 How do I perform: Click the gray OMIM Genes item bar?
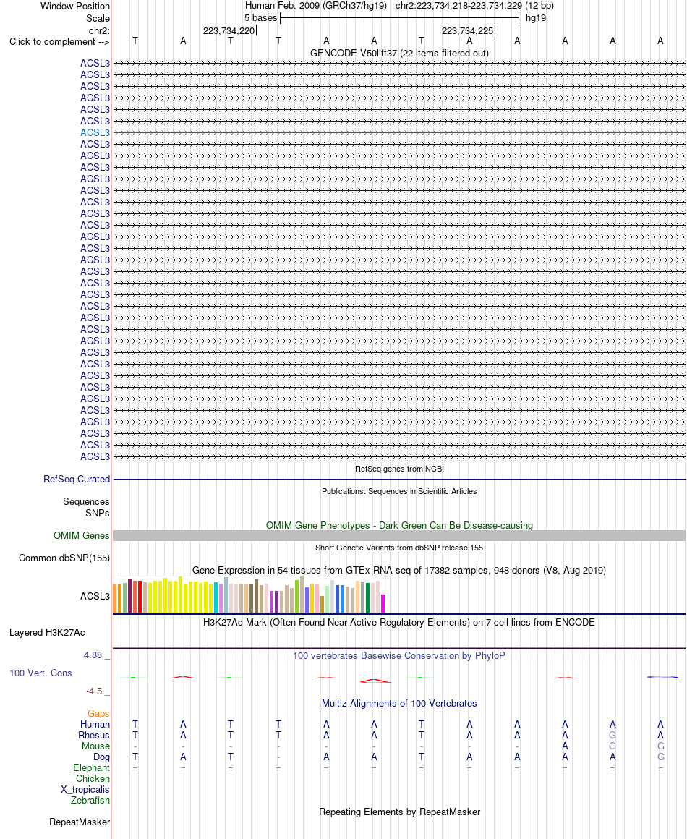tap(399, 536)
